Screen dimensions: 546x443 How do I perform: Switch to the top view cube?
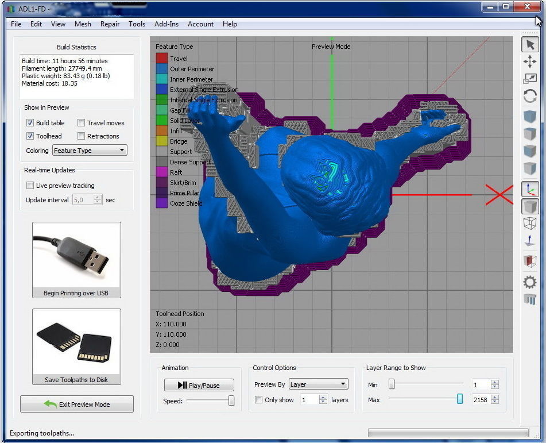pos(529,134)
